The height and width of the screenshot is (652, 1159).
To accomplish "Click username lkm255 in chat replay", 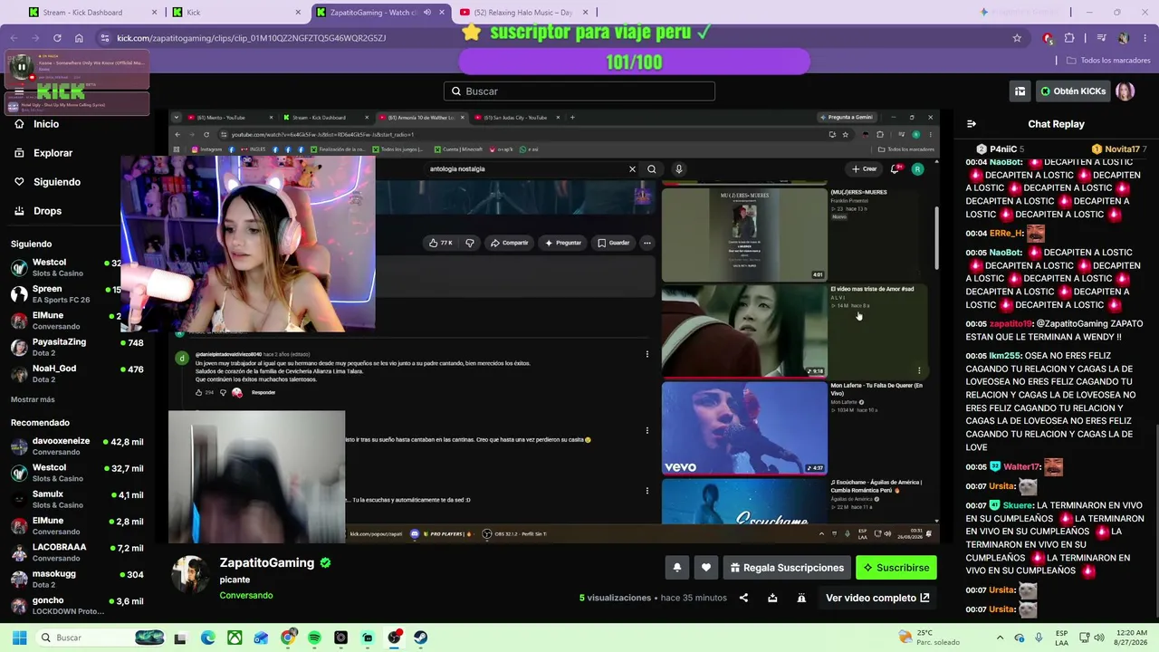I will (x=1003, y=356).
